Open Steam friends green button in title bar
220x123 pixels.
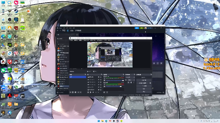(x=142, y=28)
